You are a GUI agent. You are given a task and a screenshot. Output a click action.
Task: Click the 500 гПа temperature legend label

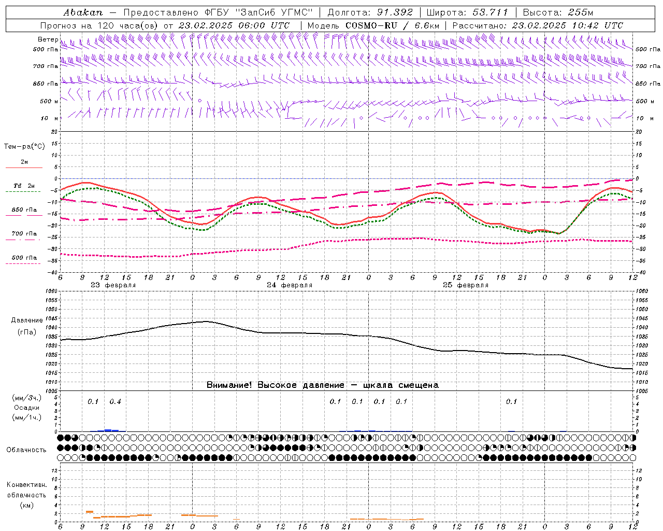[24, 258]
